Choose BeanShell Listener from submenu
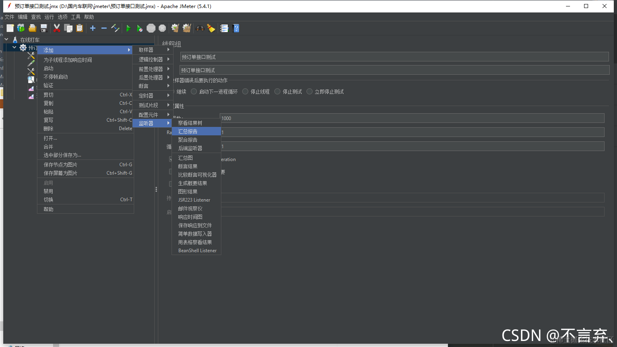 pos(196,251)
